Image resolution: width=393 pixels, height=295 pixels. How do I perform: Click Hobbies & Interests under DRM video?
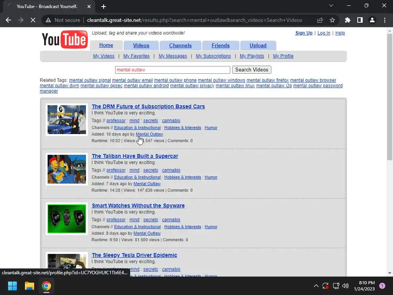point(183,128)
